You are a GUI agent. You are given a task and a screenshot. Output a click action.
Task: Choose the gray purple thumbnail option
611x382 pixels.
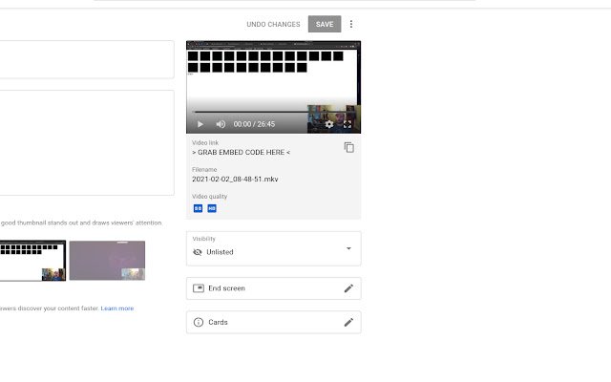(x=107, y=261)
